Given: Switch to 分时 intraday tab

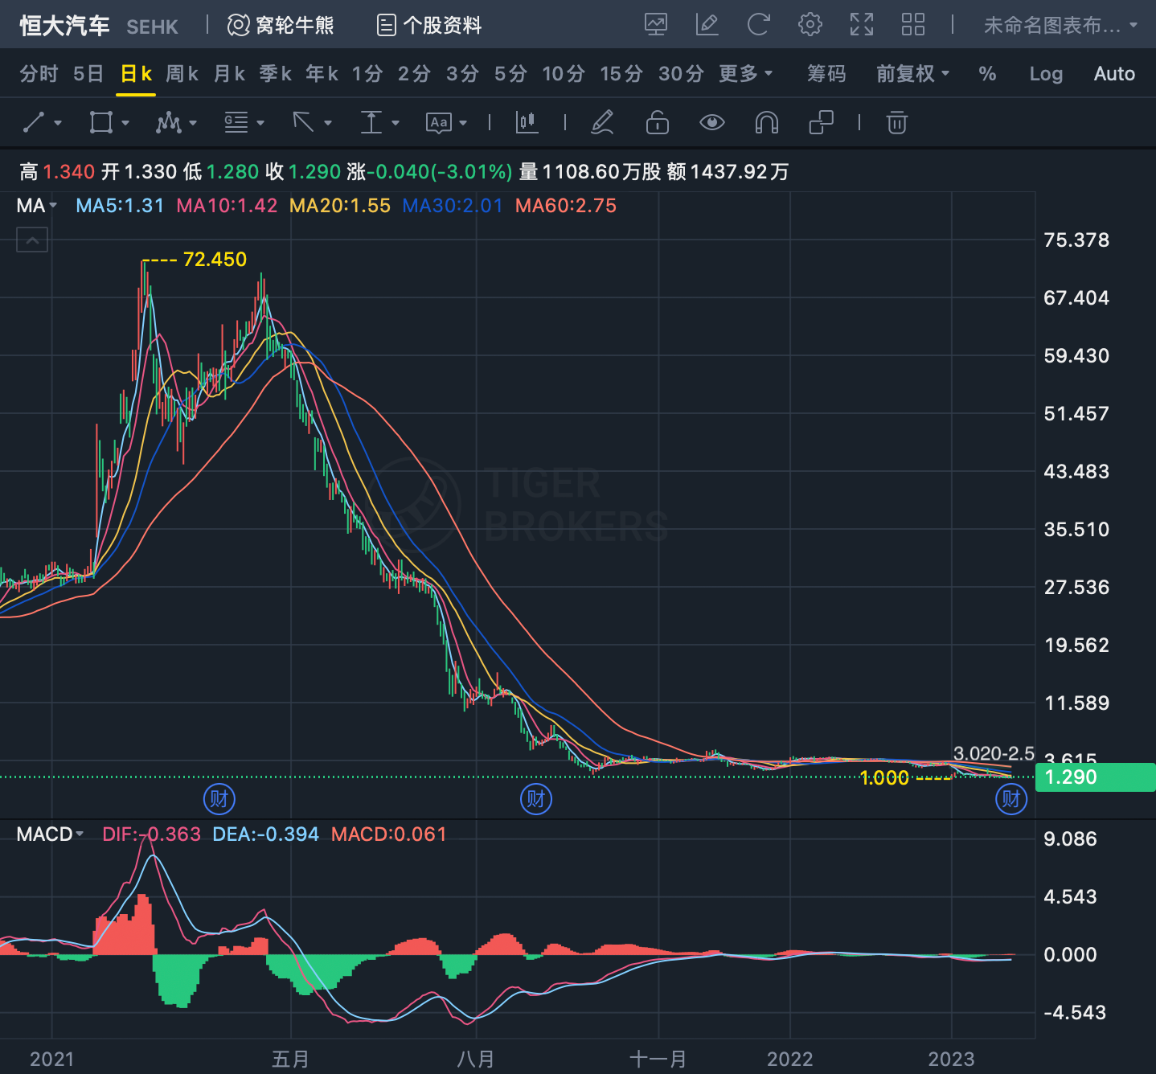Looking at the screenshot, I should (39, 74).
